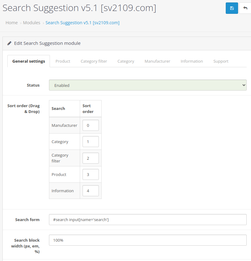Screen dimensions: 251x261
Task: Select the General settings tab
Action: coord(29,61)
